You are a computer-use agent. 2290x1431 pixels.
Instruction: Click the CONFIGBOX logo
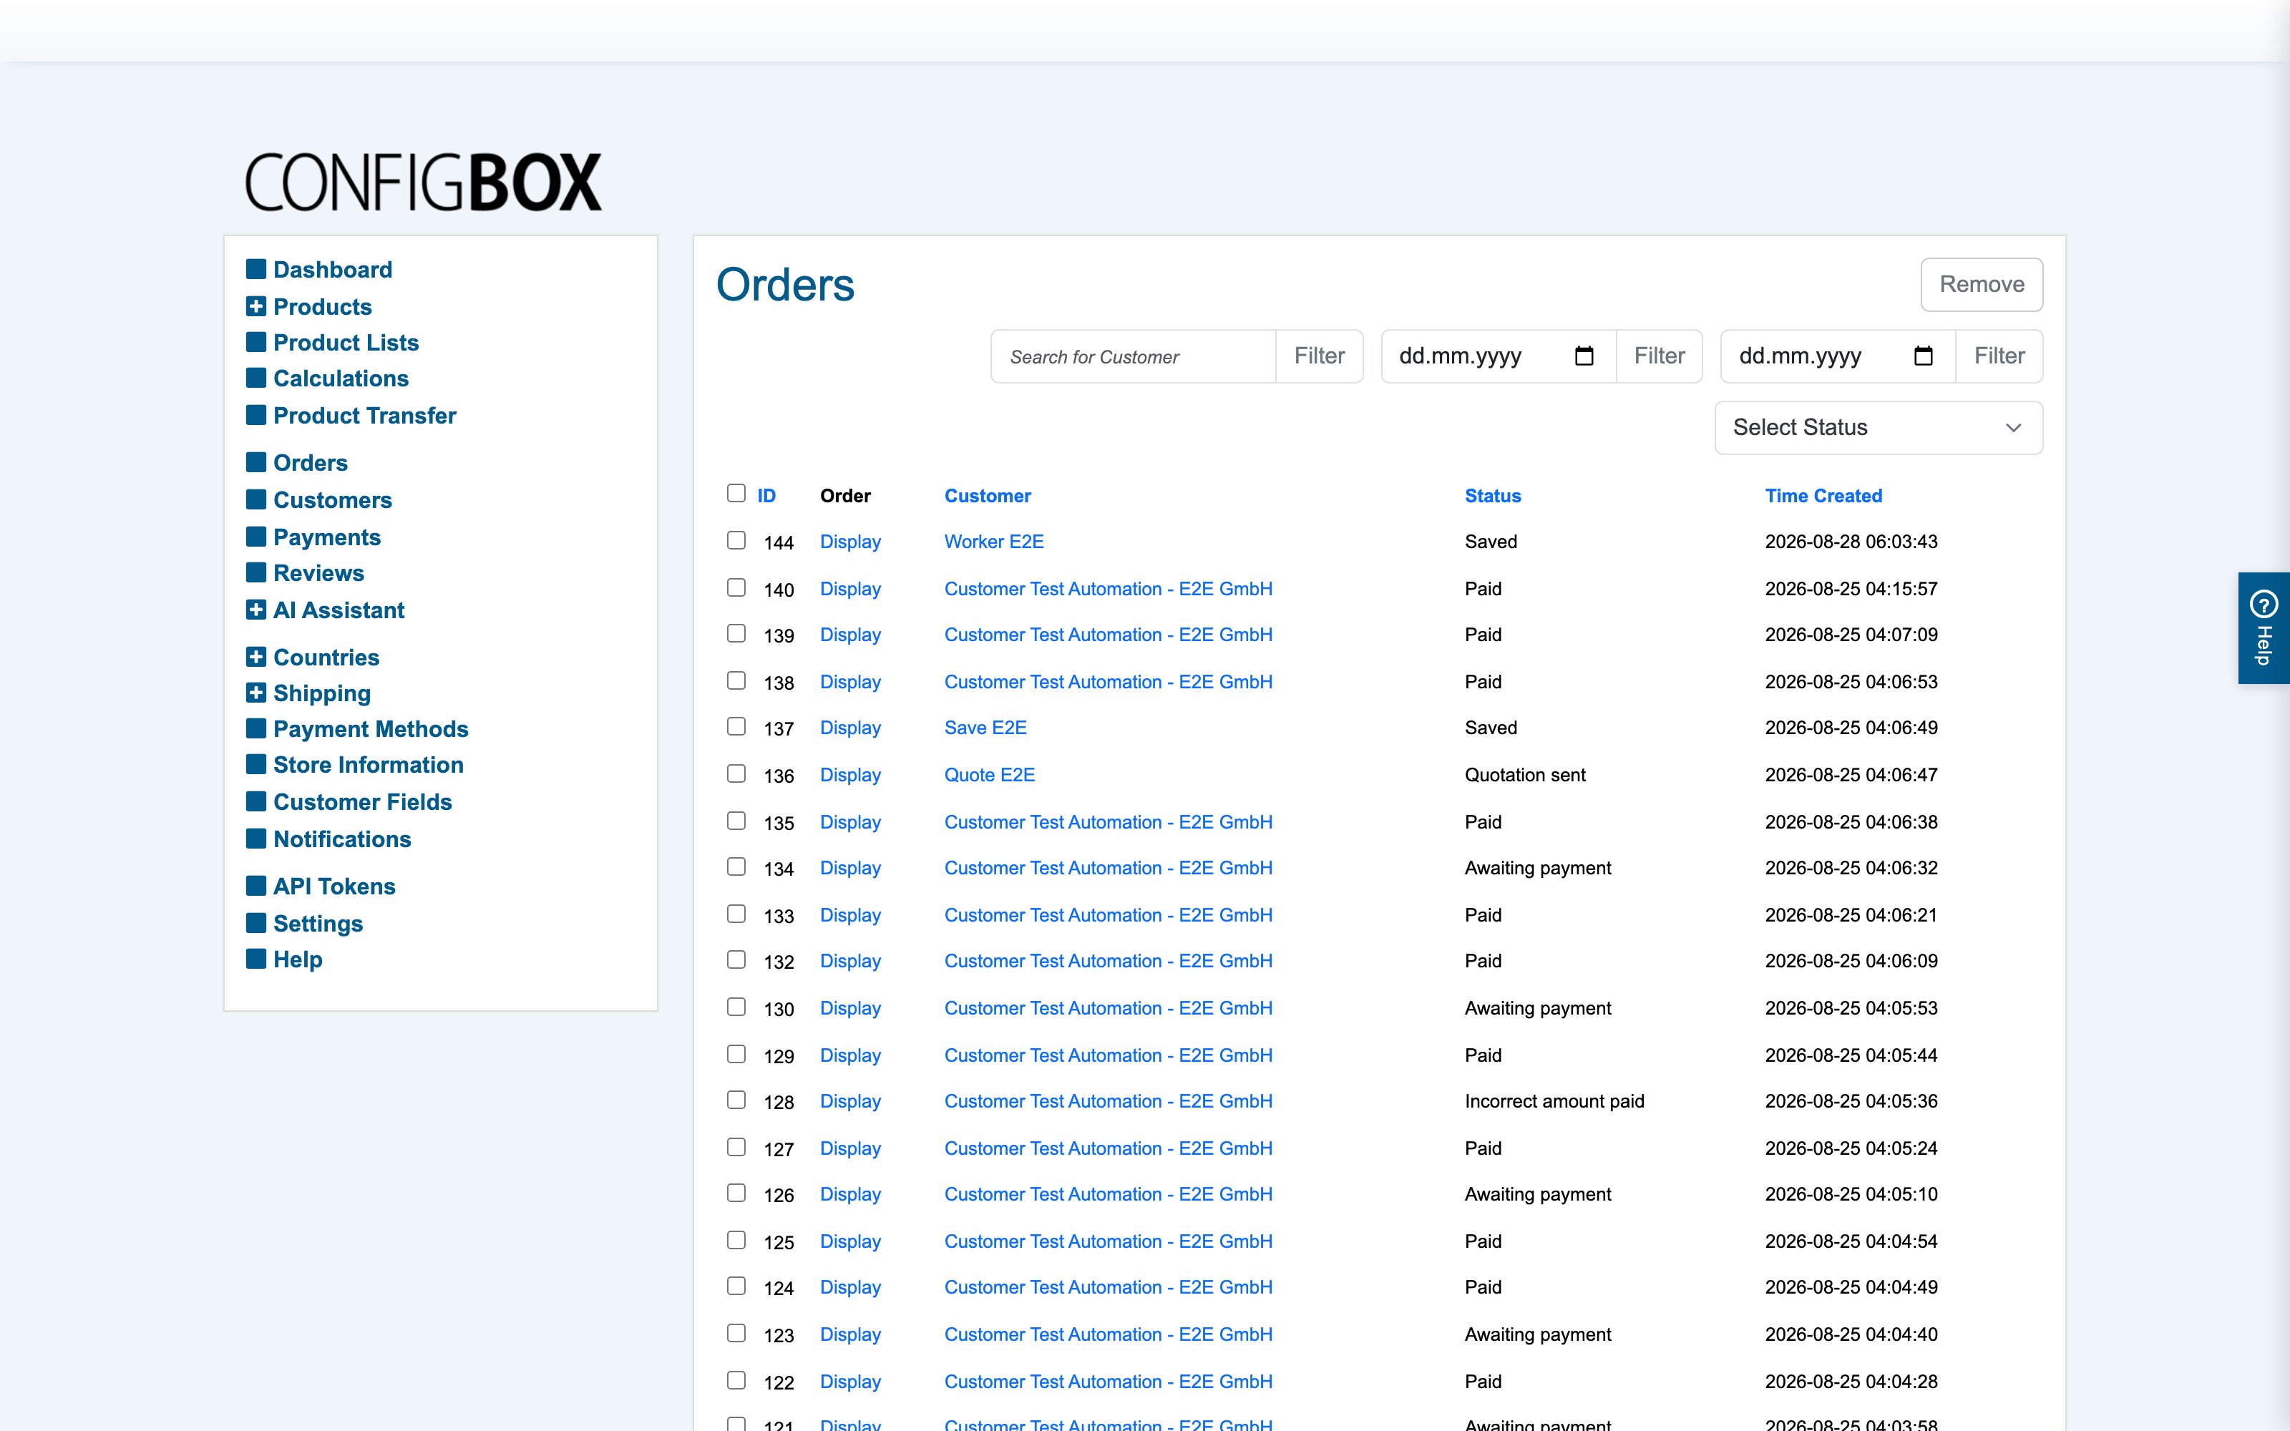coord(423,182)
